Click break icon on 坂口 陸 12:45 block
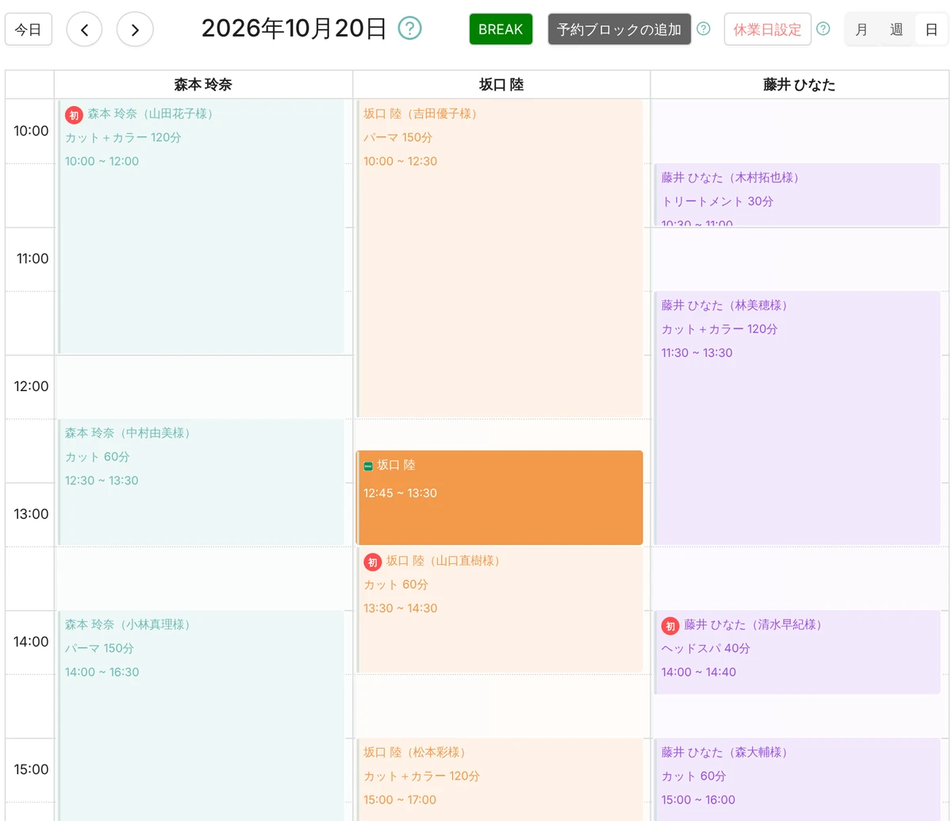Viewport: 952px width, 821px height. (x=368, y=466)
